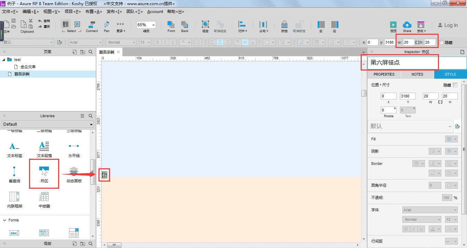Viewport: 467px width, 248px height.
Task: Click the Log In link
Action: click(x=448, y=25)
